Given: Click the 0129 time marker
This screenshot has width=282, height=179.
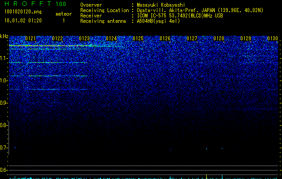Looking at the screenshot, I should pos(246,38).
